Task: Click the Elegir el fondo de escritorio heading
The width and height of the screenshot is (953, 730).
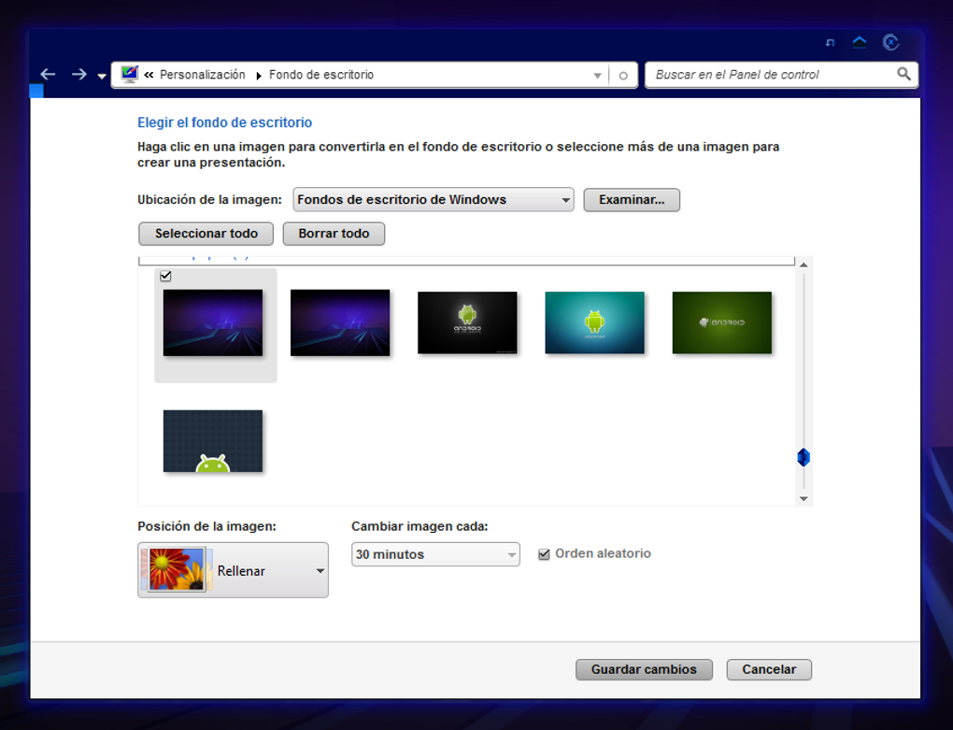Action: click(x=225, y=122)
